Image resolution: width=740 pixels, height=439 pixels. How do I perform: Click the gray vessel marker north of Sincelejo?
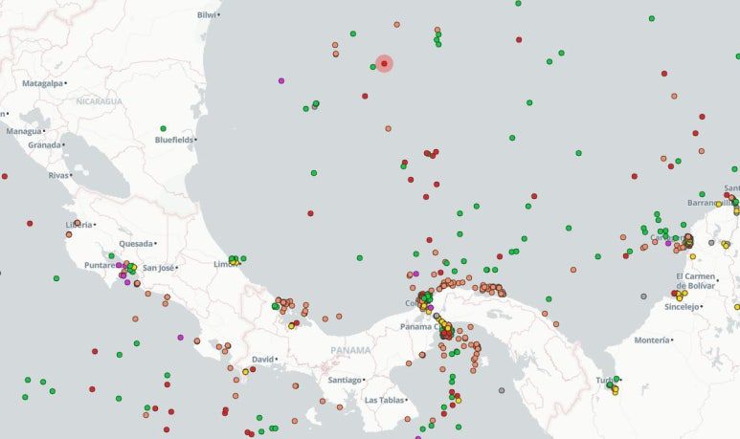643,296
